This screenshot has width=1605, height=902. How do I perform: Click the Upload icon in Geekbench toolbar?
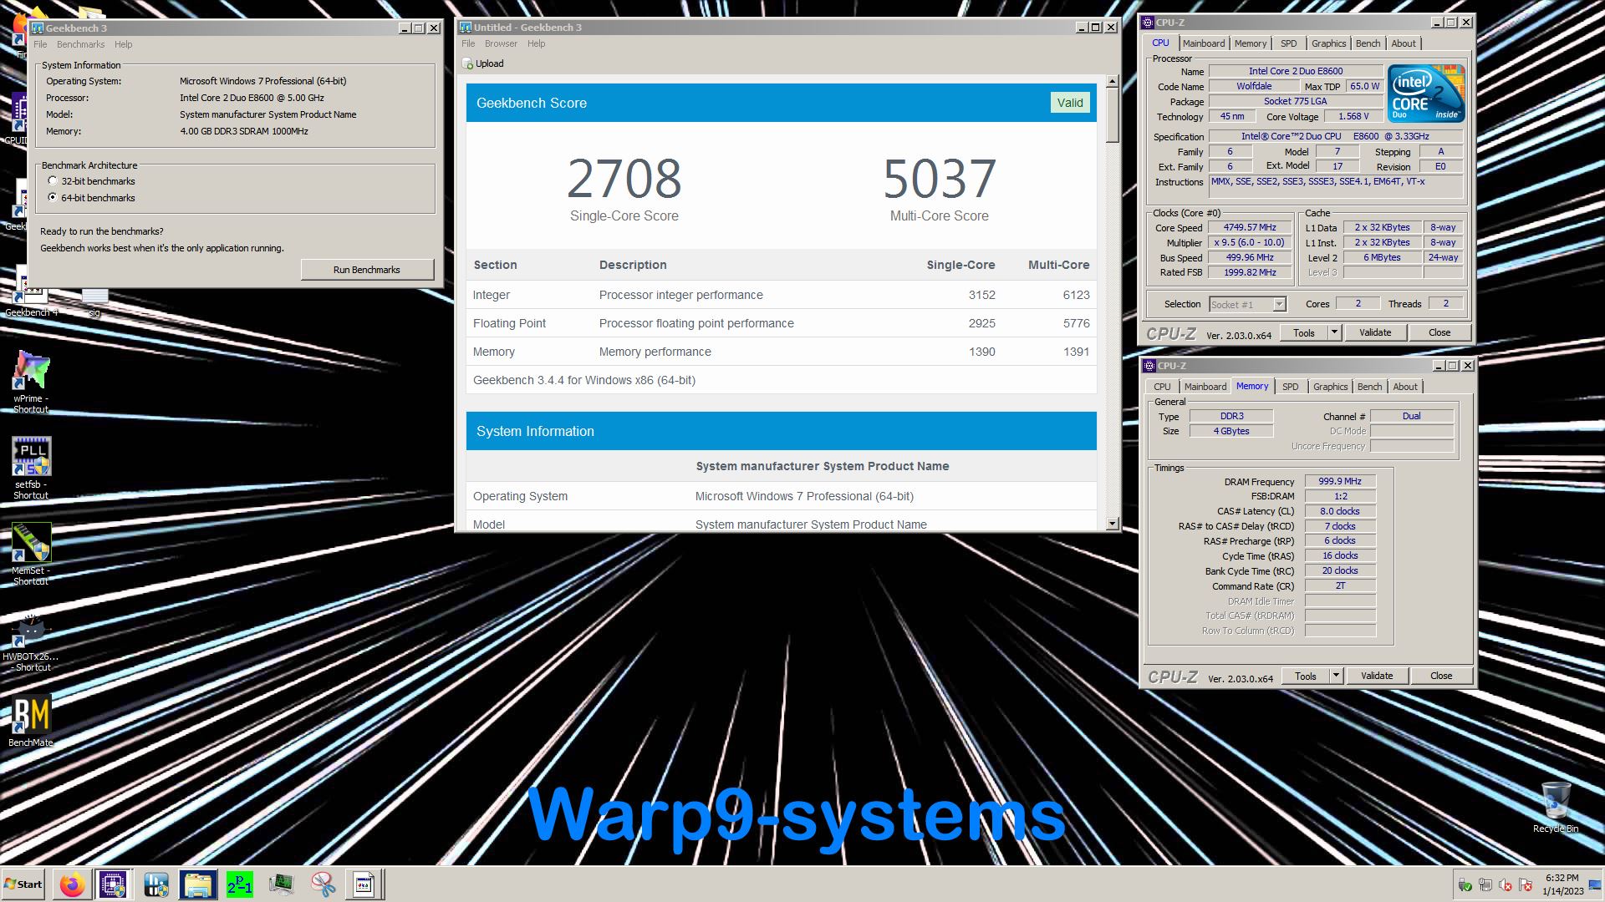click(x=468, y=64)
